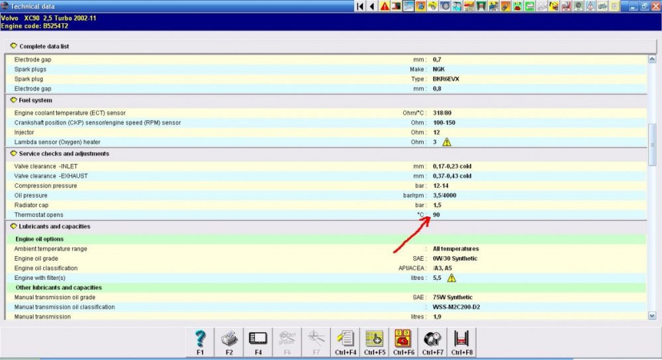This screenshot has width=662, height=360.
Task: Click the Engine oil options heading
Action: tap(39, 239)
